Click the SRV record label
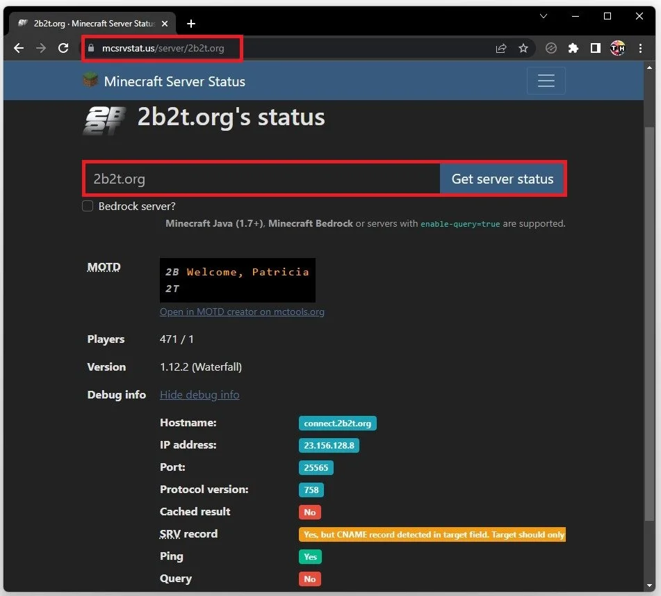The width and height of the screenshot is (661, 596). (x=188, y=534)
